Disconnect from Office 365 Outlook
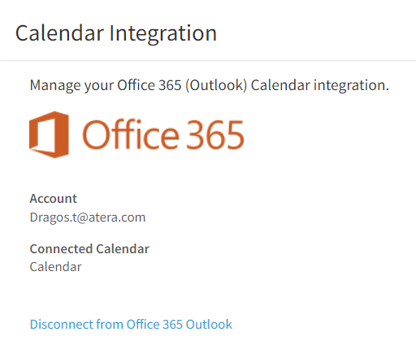This screenshot has height=362, width=416. [x=131, y=324]
